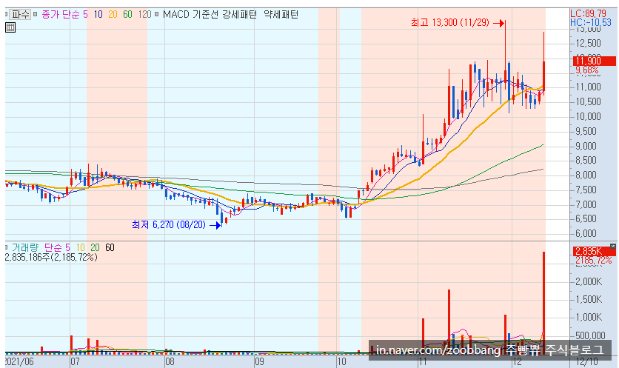Click the 강세패턴 label
The width and height of the screenshot is (619, 368).
pos(239,15)
